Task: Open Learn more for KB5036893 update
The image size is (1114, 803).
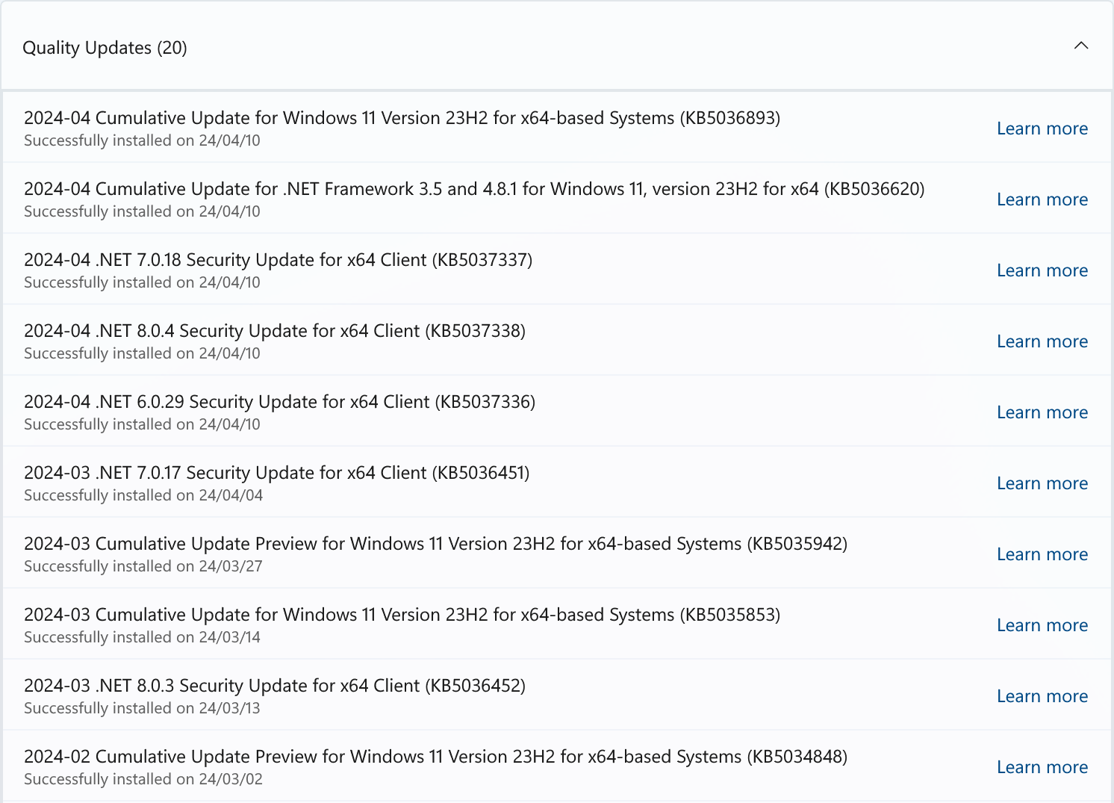Action: [1042, 128]
